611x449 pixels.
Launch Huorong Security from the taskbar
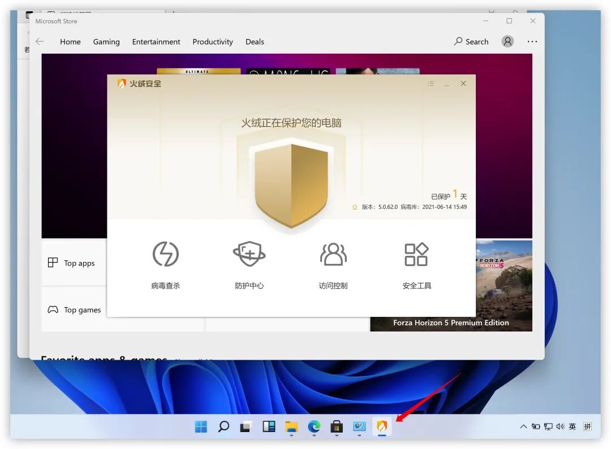pyautogui.click(x=382, y=426)
